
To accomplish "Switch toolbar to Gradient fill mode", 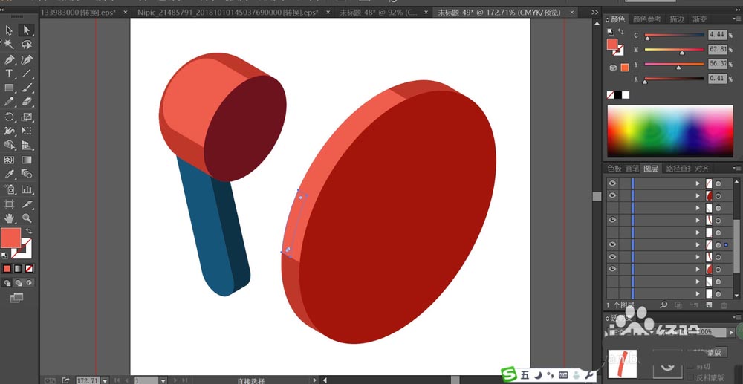I will coord(18,269).
